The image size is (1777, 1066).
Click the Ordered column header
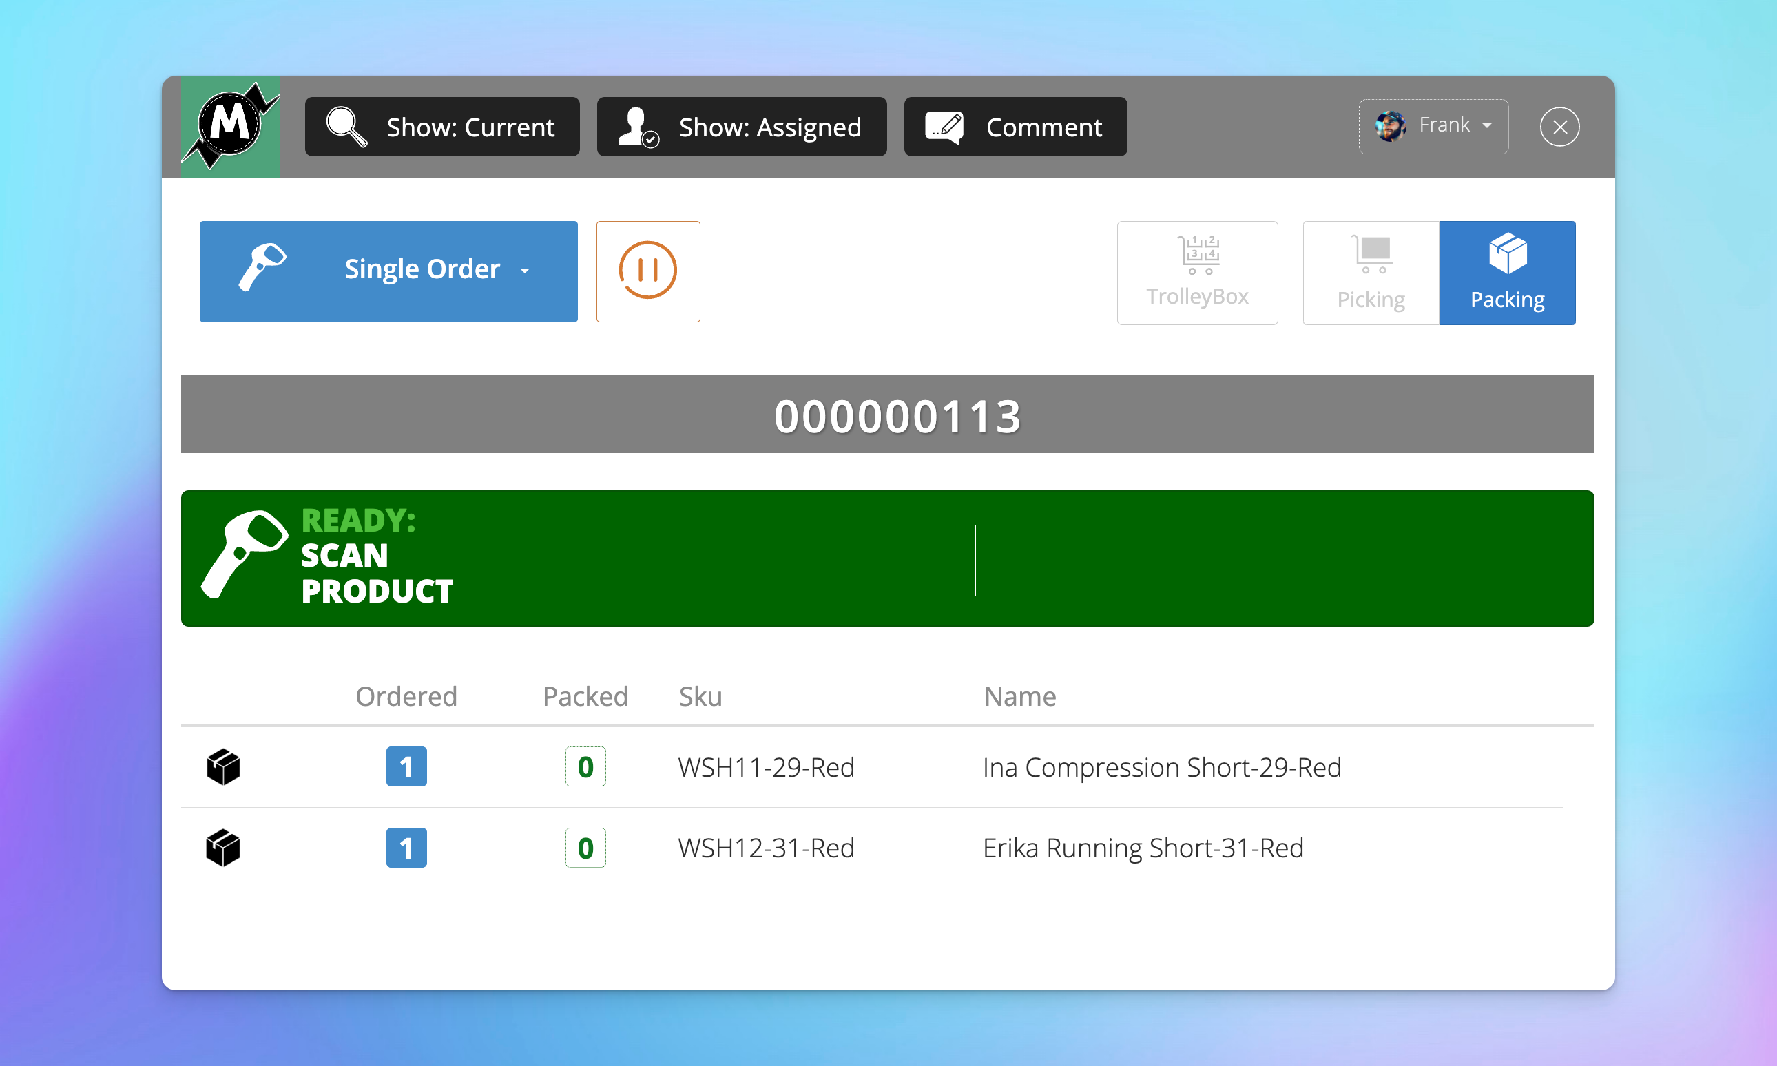coord(406,696)
